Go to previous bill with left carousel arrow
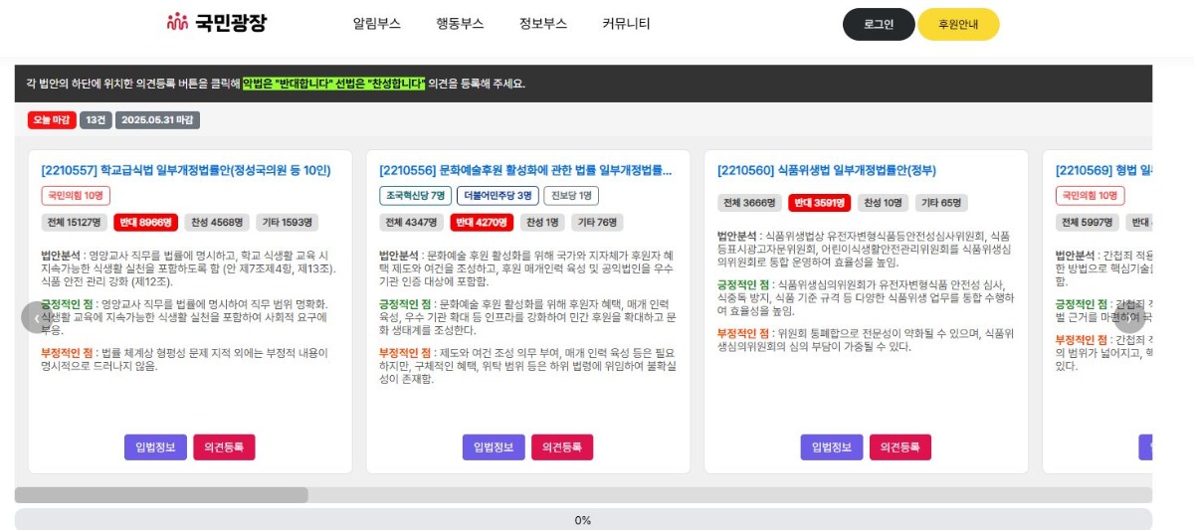1194x530 pixels. click(x=37, y=318)
